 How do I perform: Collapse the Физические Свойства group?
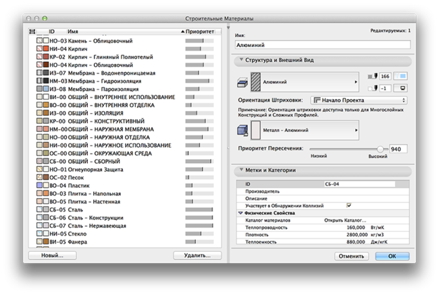tap(240, 213)
